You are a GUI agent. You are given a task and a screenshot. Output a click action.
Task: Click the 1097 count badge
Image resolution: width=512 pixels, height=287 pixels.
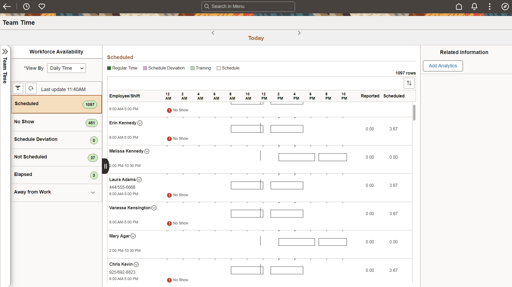pyautogui.click(x=90, y=104)
